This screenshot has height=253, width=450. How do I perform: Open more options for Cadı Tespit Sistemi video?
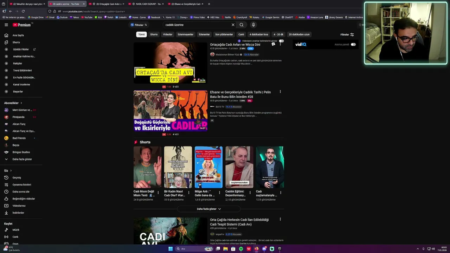tap(280, 219)
